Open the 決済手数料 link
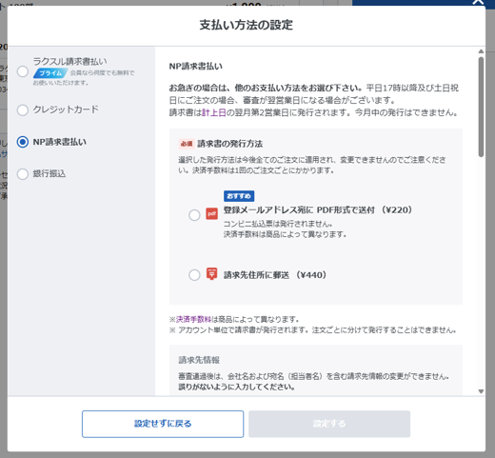Viewport: 495px width, 458px height. (193, 319)
